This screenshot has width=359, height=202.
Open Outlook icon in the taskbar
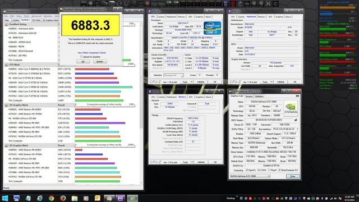coord(97,198)
